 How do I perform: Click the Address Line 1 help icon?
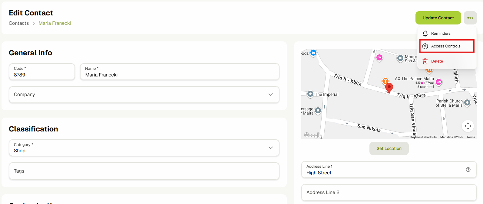coord(468,170)
